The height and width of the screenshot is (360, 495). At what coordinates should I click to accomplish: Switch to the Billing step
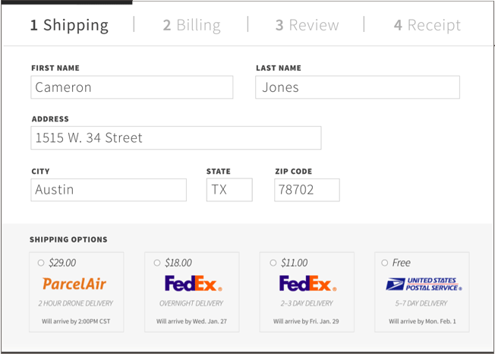tap(191, 25)
